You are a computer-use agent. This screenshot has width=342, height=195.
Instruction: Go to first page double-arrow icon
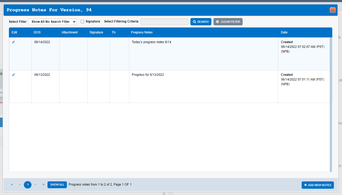(x=12, y=185)
